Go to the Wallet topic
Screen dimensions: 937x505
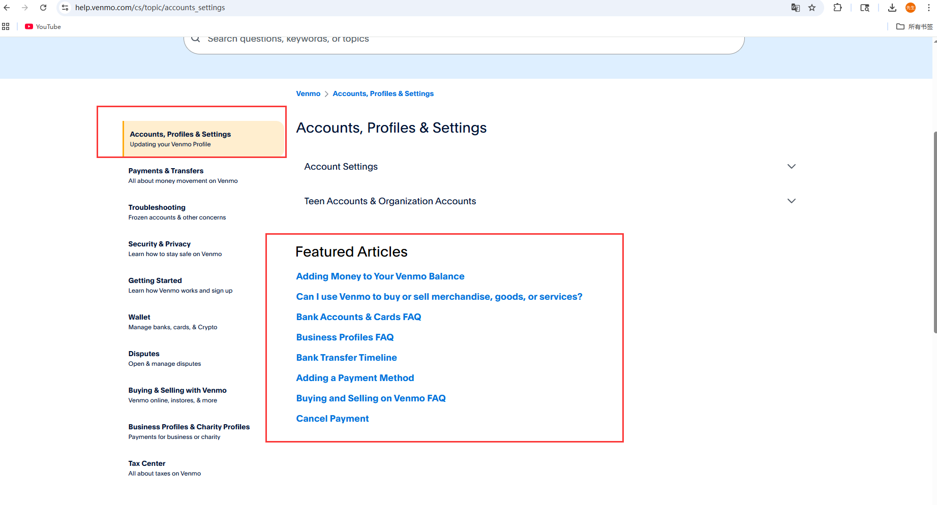(x=139, y=318)
